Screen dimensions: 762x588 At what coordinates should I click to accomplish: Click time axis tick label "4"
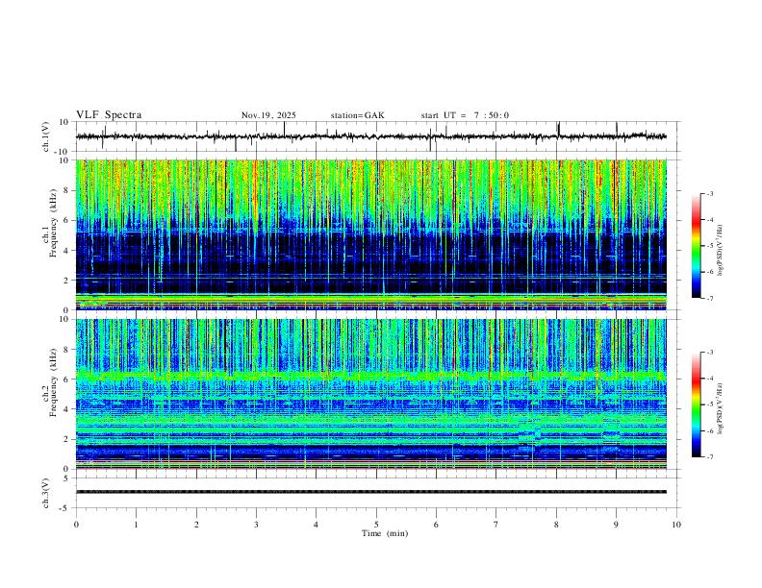317,525
